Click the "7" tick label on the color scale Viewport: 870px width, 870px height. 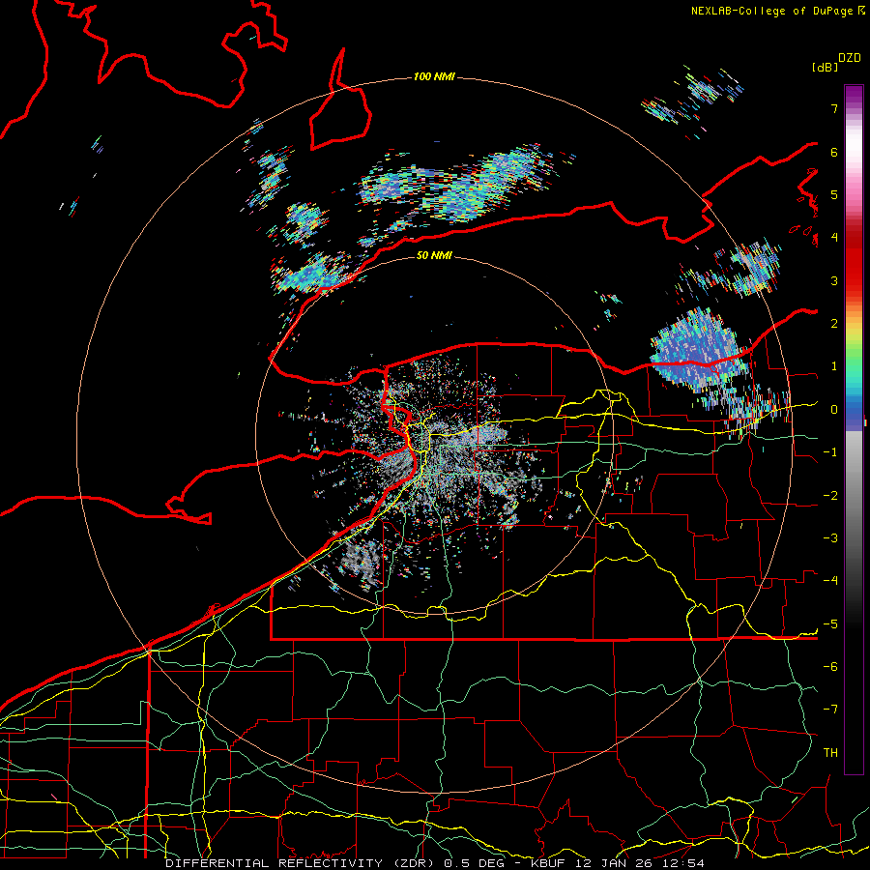[834, 108]
